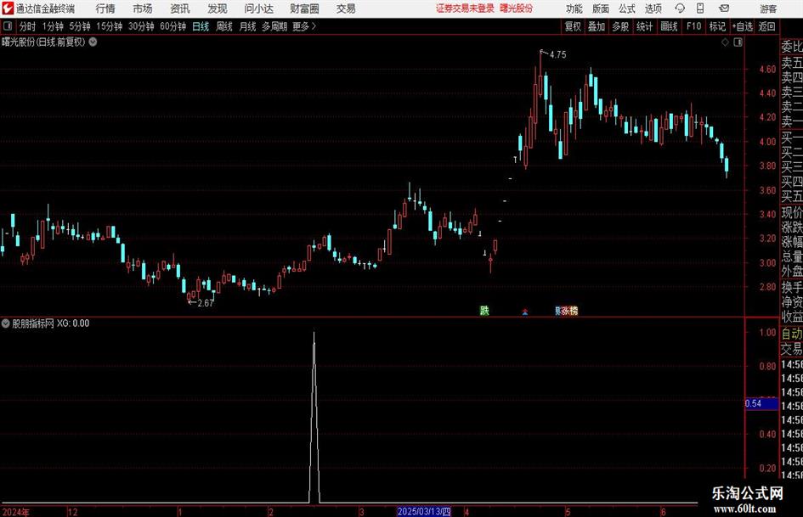803x517 pixels.
Task: Open the 行情 menu
Action: pos(105,8)
